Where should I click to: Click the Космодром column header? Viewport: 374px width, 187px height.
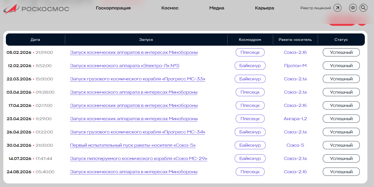[x=250, y=40]
